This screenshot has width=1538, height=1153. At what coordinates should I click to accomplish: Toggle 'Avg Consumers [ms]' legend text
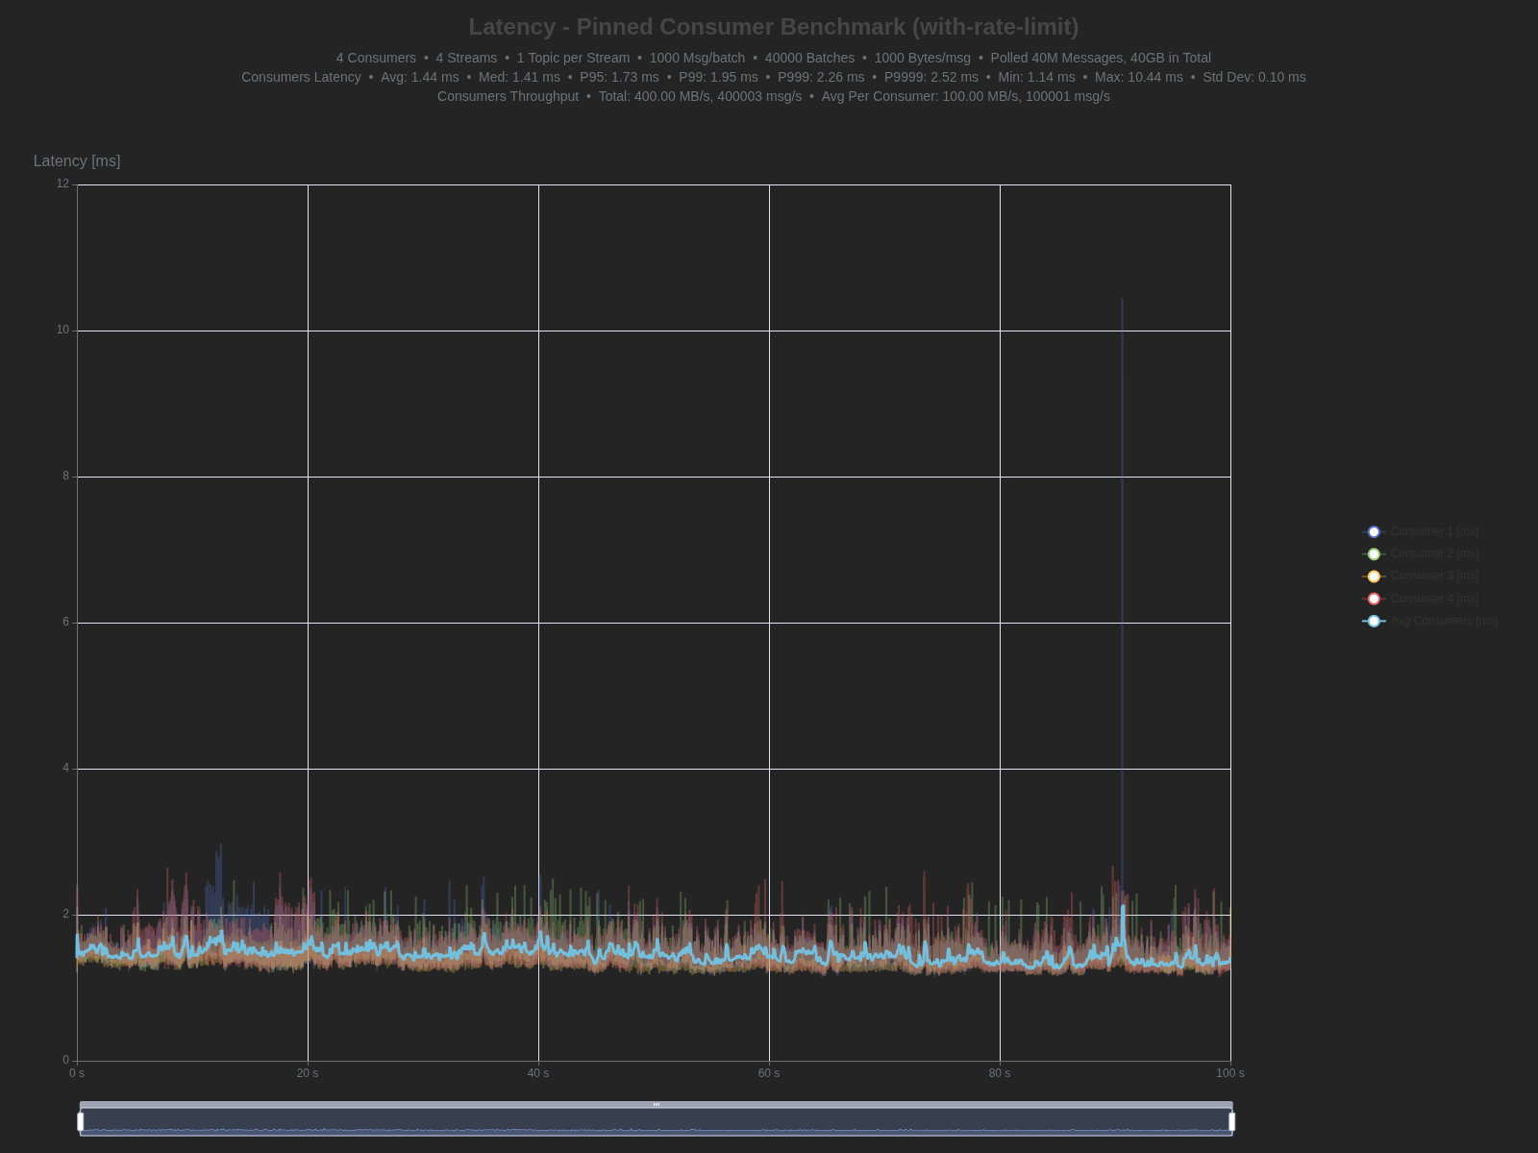click(x=1444, y=621)
